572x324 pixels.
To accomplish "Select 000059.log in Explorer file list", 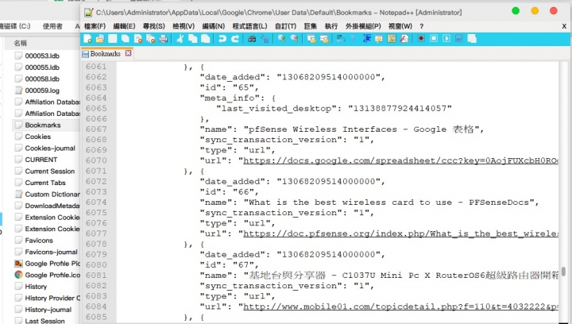I will click(x=42, y=91).
